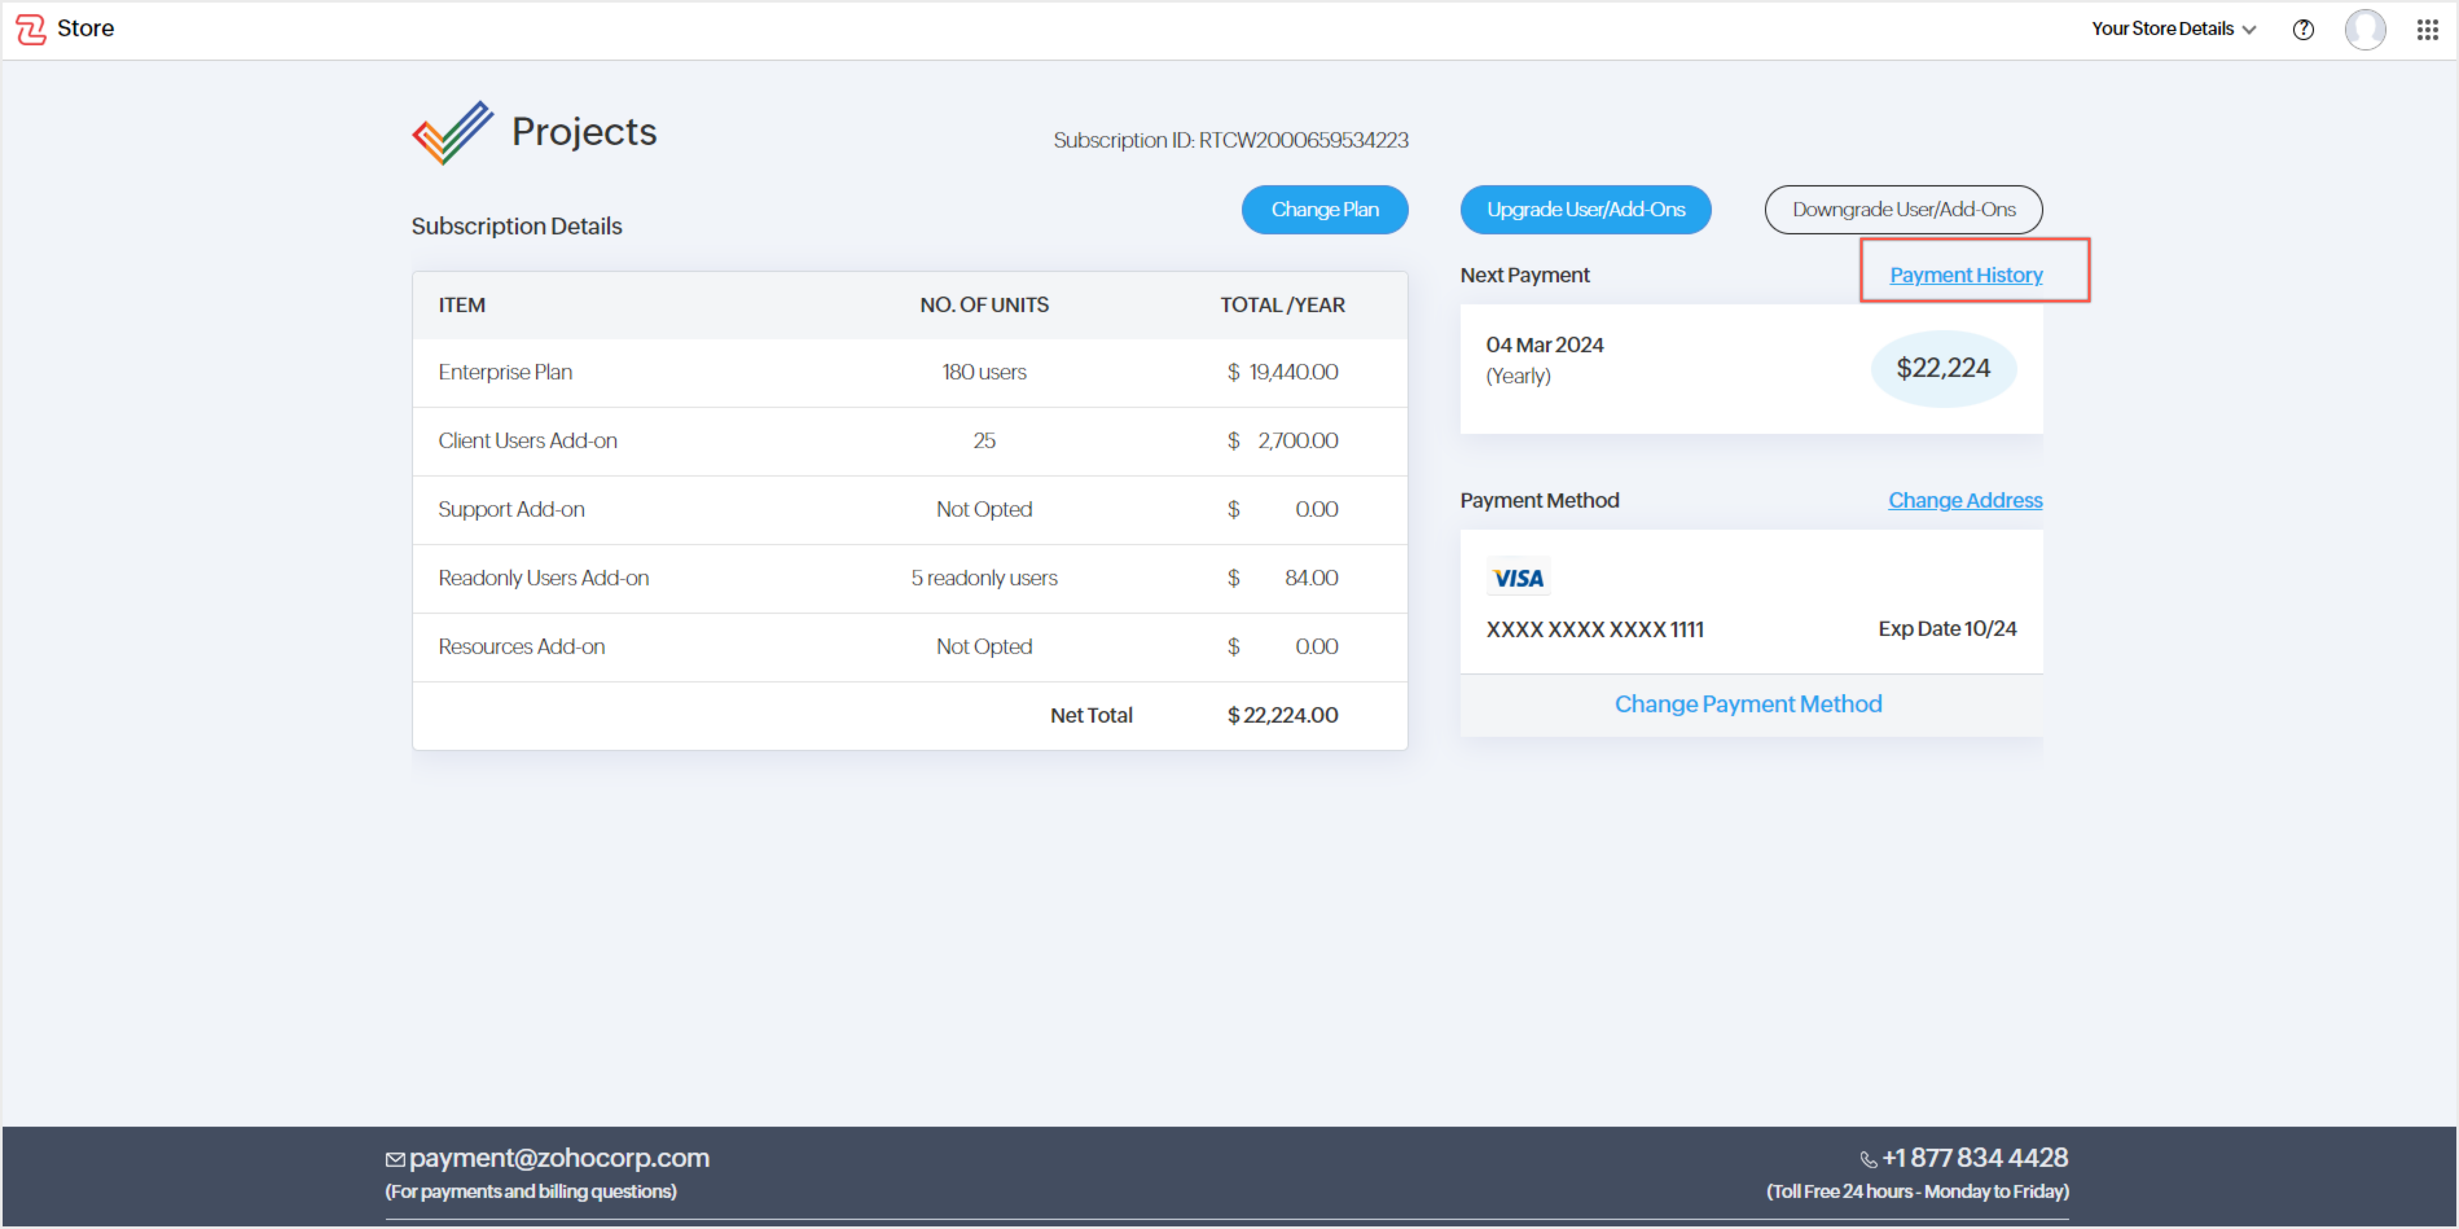Click the Enterprise Plan row
Screen dimensions: 2459x1229
[x=909, y=372]
